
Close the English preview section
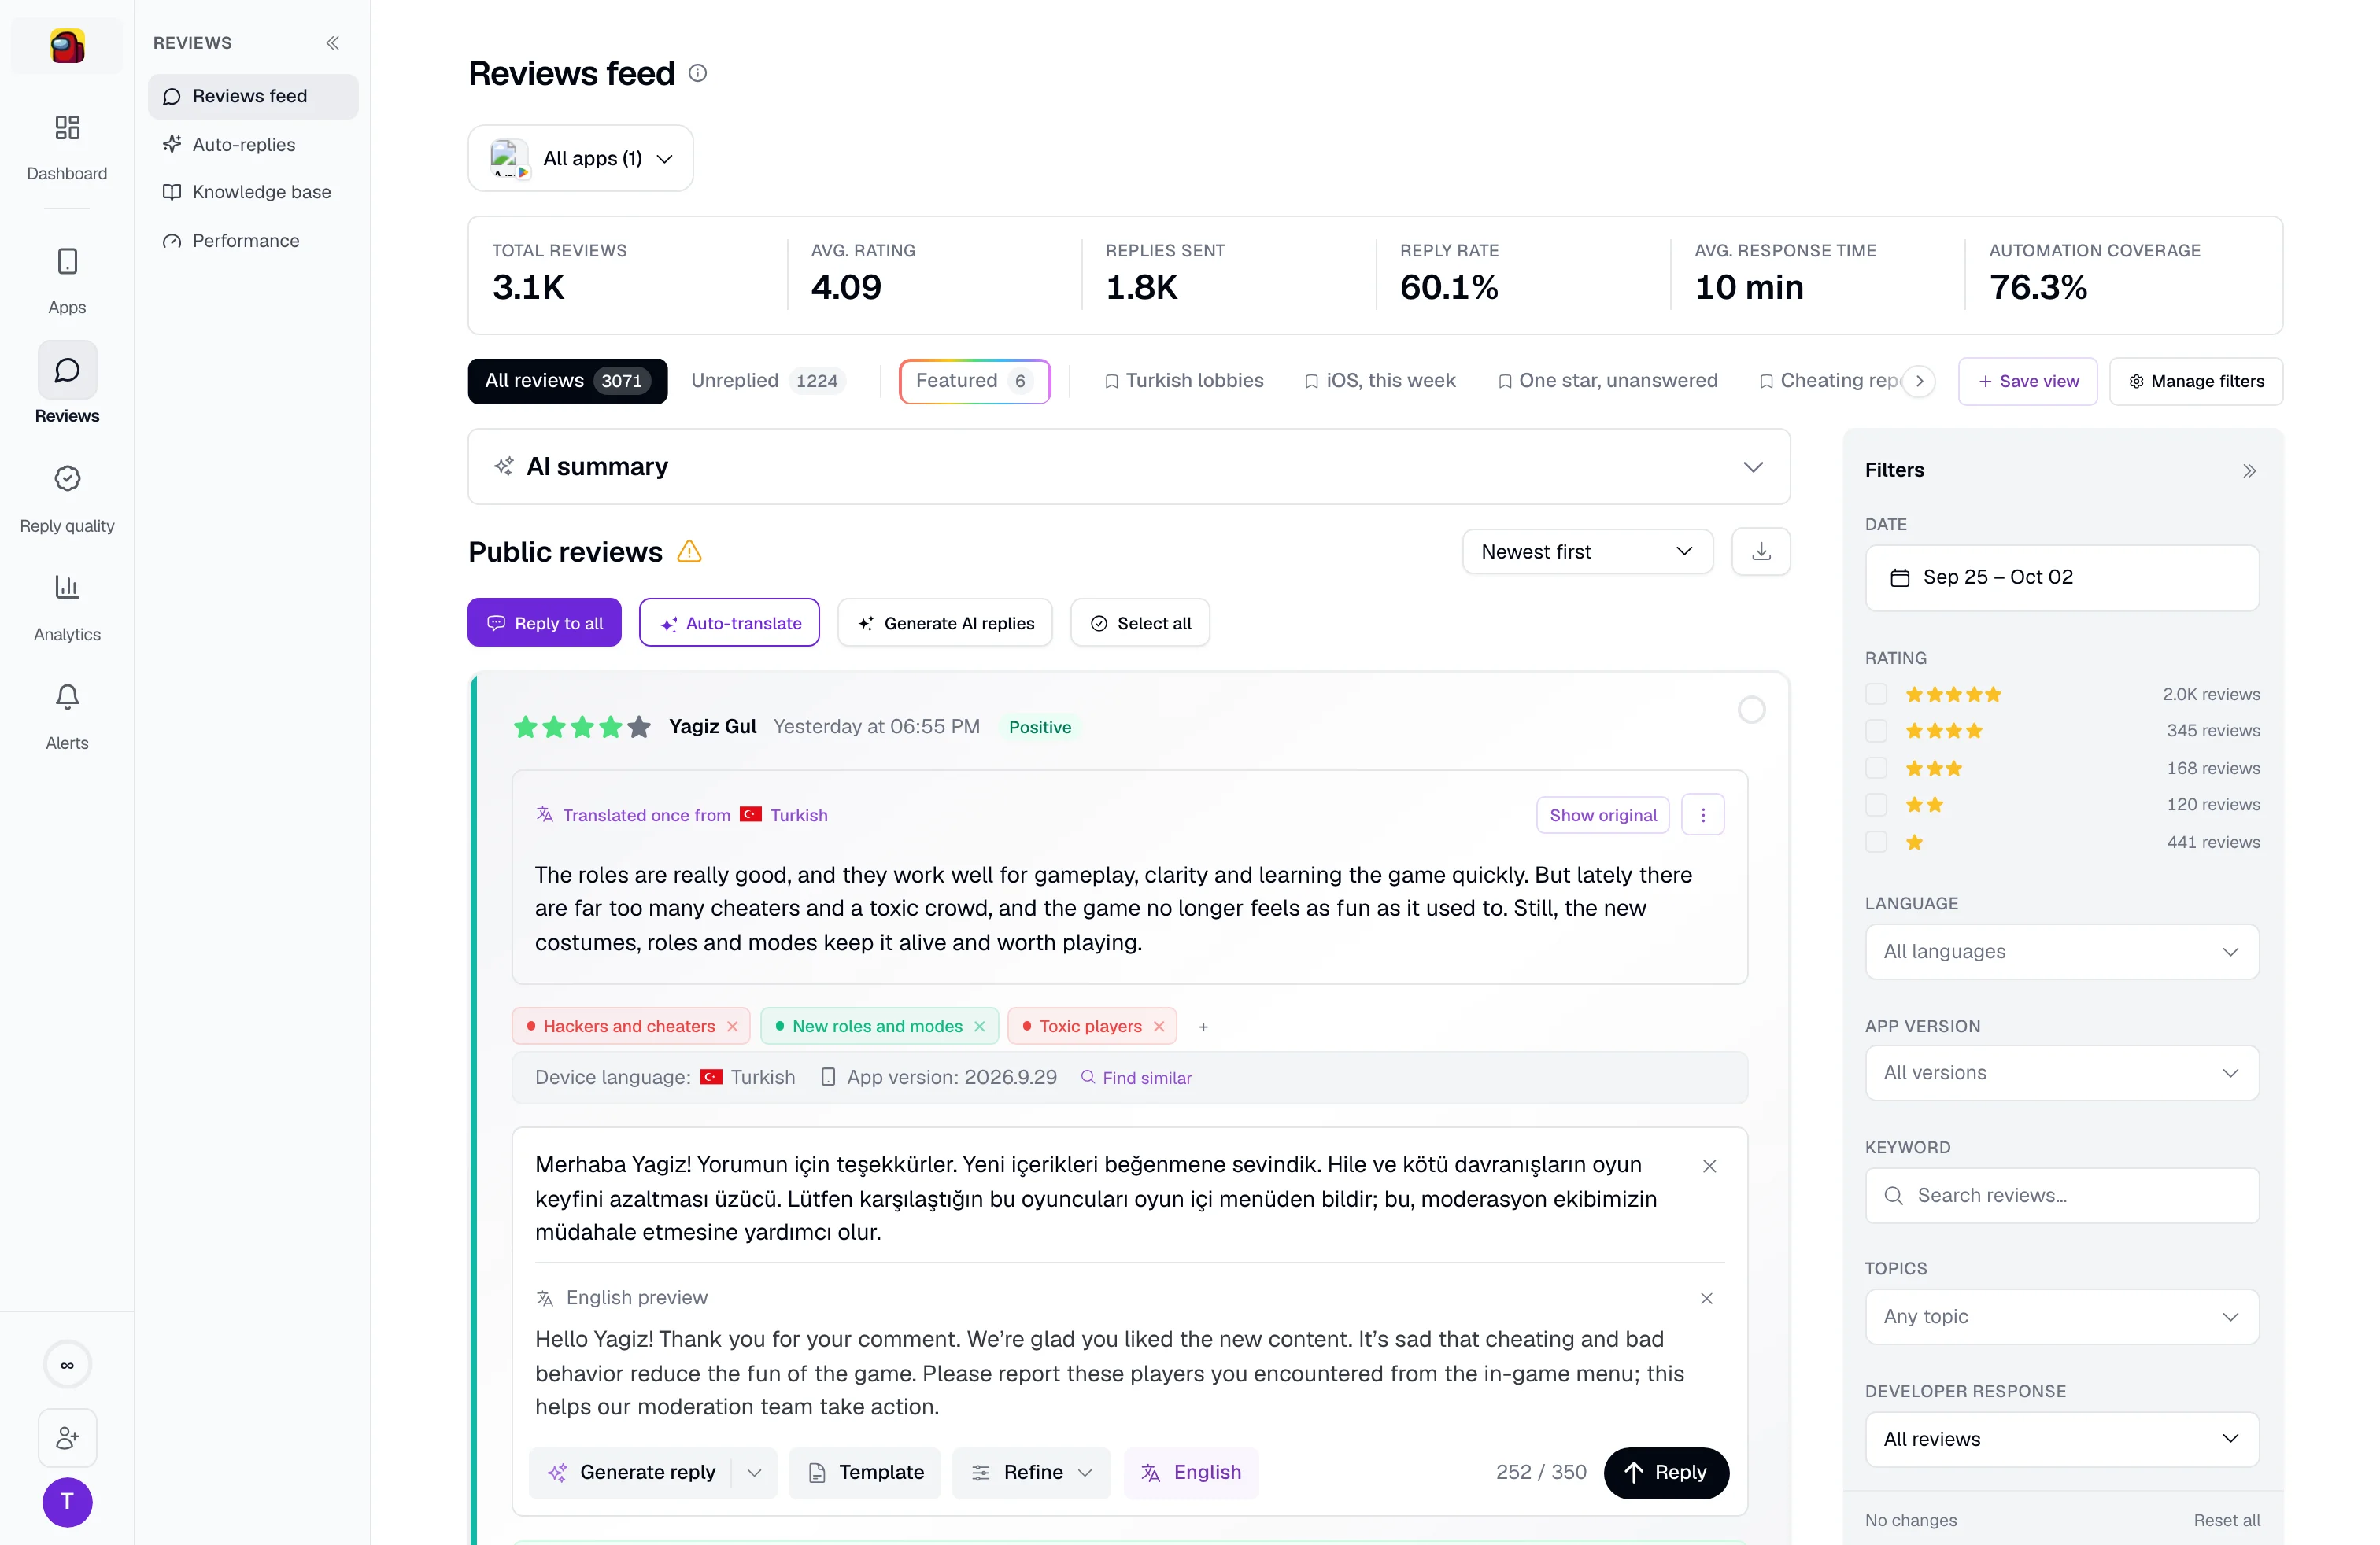(x=1707, y=1298)
